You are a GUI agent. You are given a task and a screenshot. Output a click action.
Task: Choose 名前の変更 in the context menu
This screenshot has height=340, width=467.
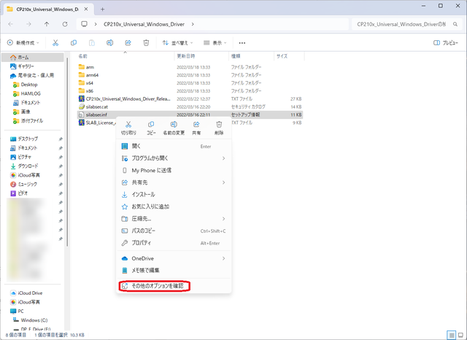tap(174, 128)
